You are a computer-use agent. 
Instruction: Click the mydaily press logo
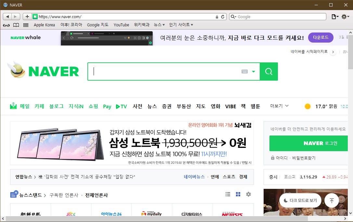point(151,214)
